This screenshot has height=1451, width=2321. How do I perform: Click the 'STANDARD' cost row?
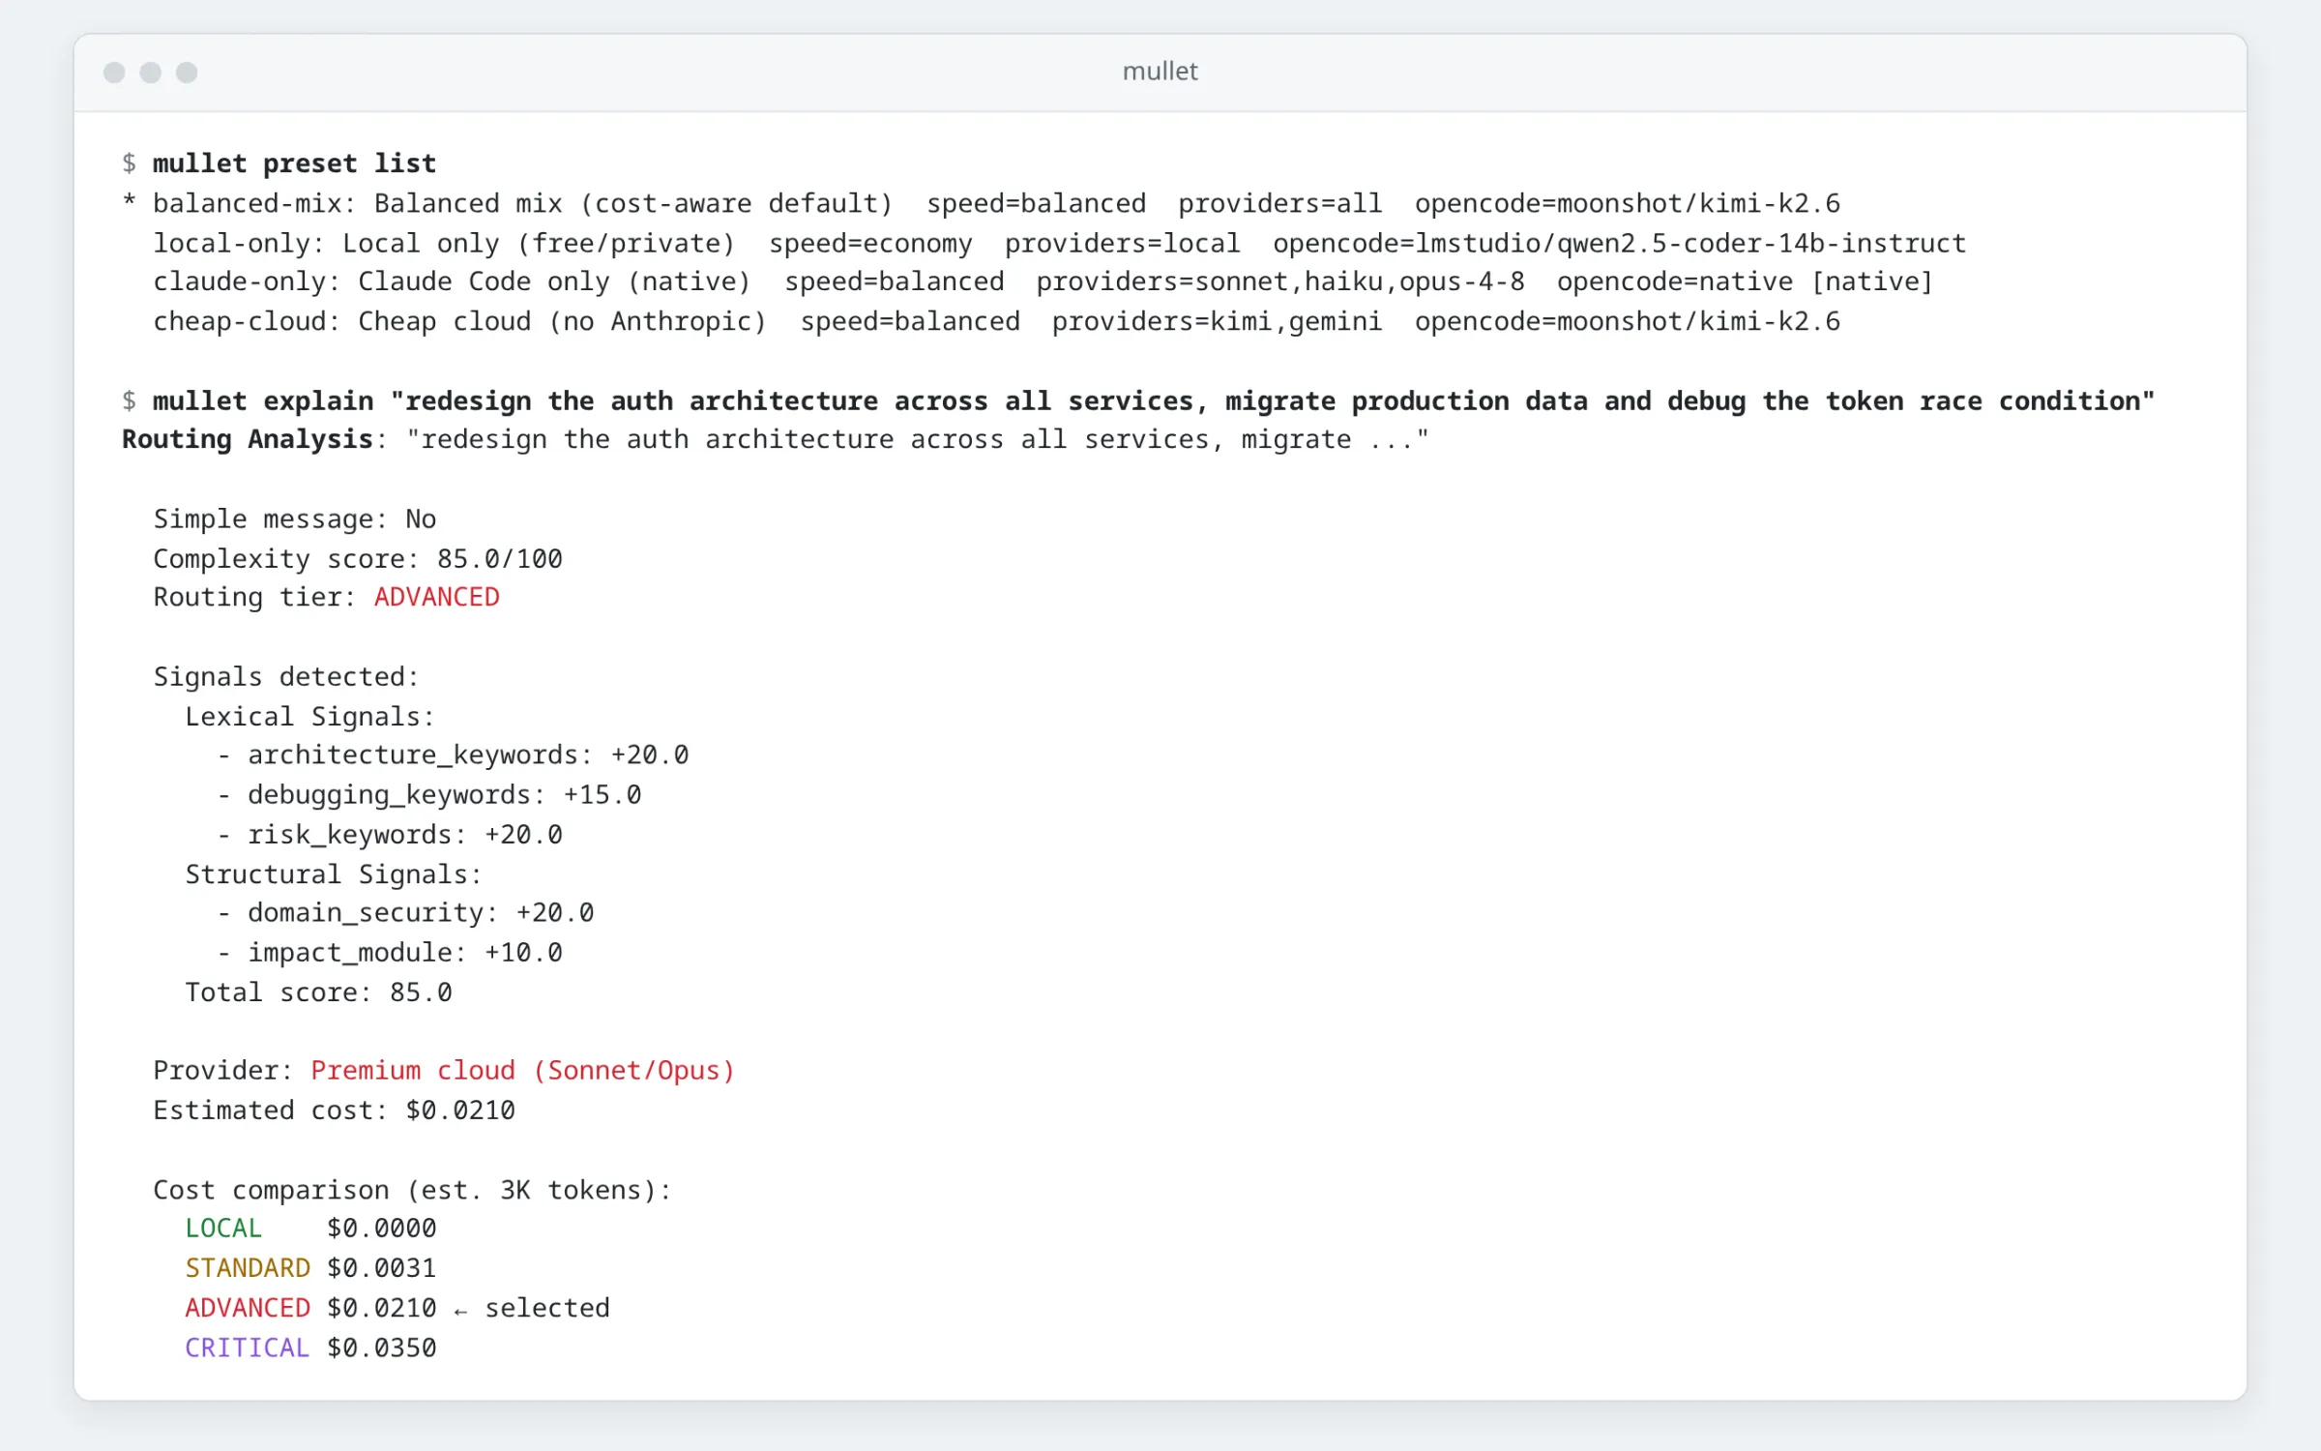click(310, 1267)
